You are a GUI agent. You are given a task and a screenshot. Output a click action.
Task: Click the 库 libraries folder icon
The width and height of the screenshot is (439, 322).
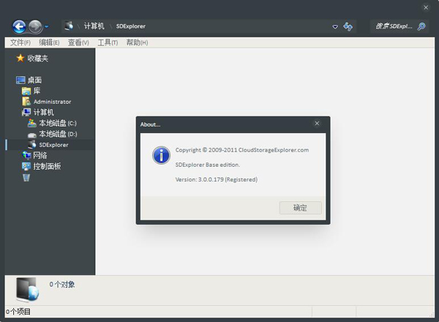[x=26, y=91]
